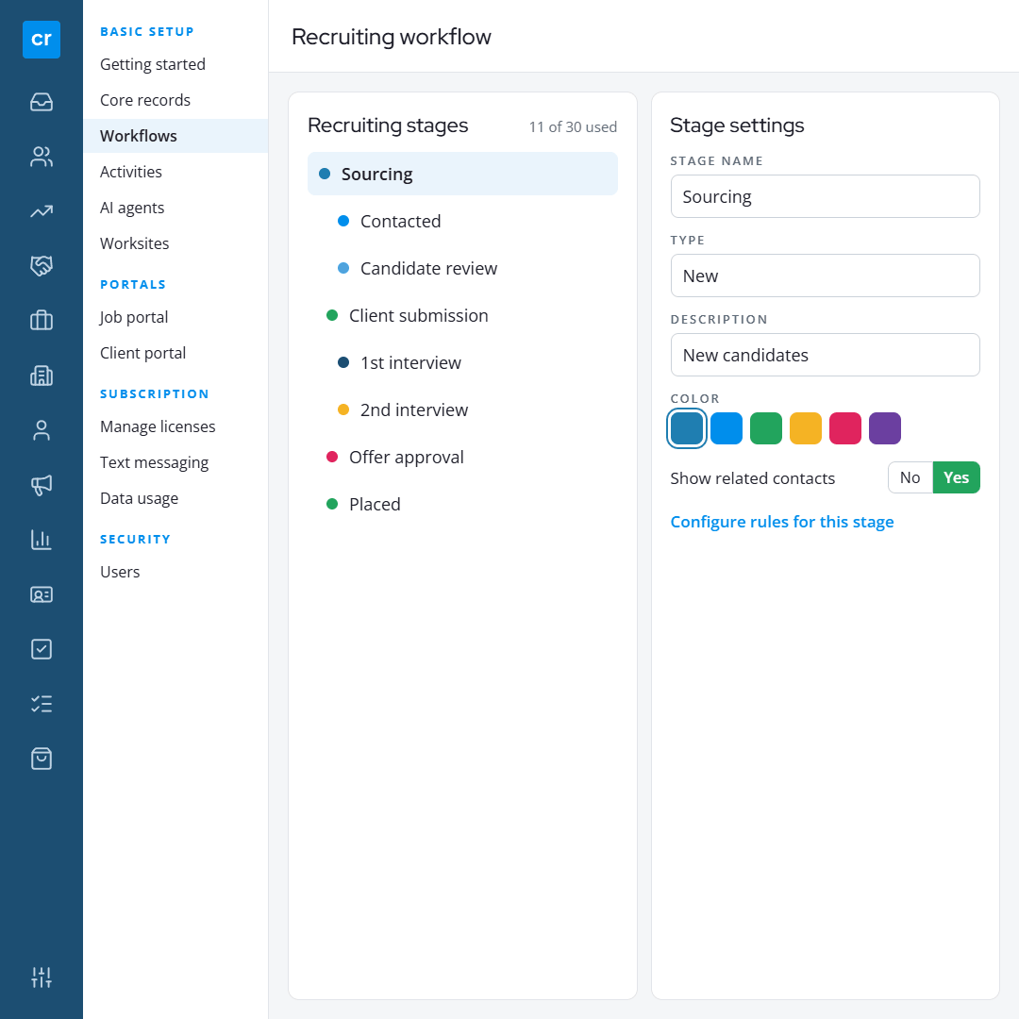Pick the yellow color swatch

coord(806,428)
